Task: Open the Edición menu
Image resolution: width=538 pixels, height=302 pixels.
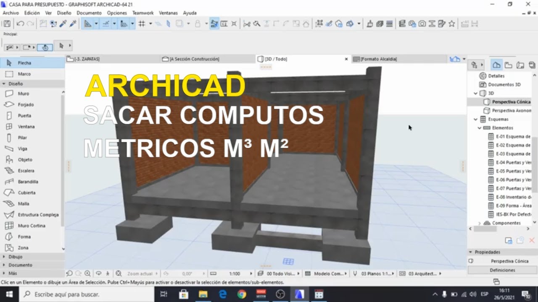Action: (32, 13)
